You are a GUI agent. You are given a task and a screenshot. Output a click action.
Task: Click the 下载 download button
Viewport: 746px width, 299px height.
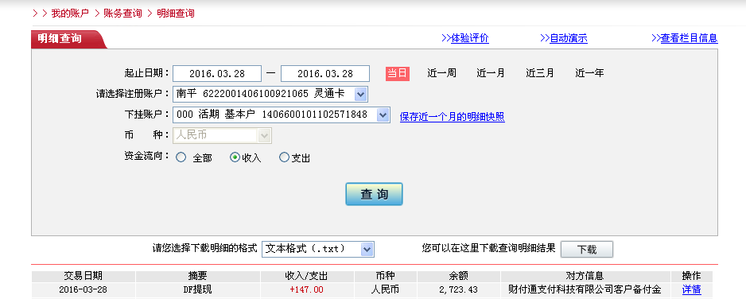click(x=587, y=249)
